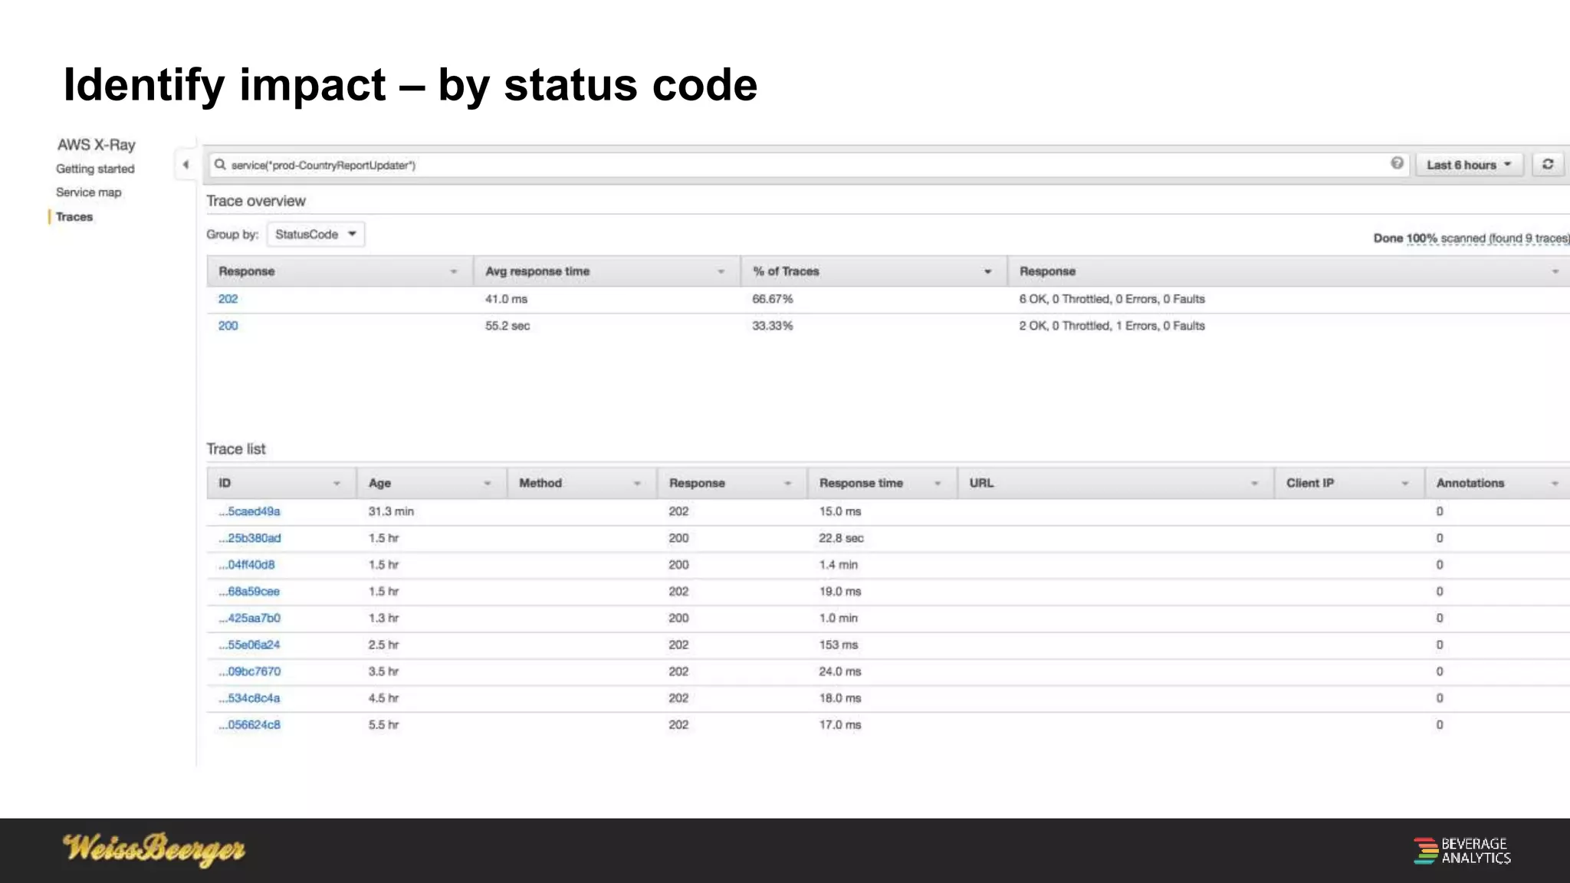Open trace ...09bc7670

[250, 671]
